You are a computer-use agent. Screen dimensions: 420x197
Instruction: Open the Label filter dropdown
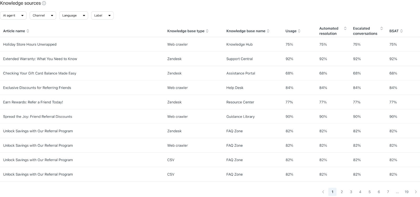(x=102, y=15)
